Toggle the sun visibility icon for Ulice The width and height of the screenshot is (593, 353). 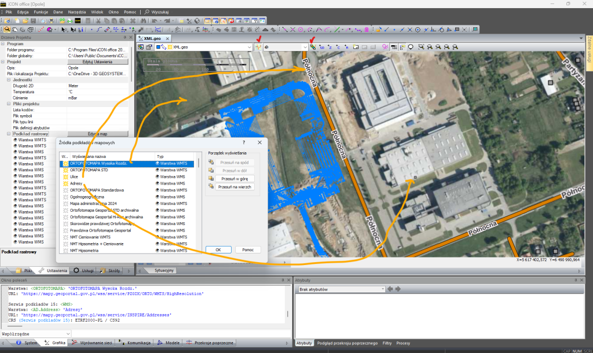[x=65, y=176]
